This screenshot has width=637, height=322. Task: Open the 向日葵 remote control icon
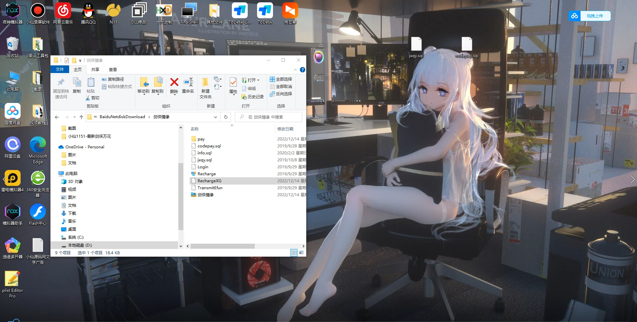[x=290, y=13]
